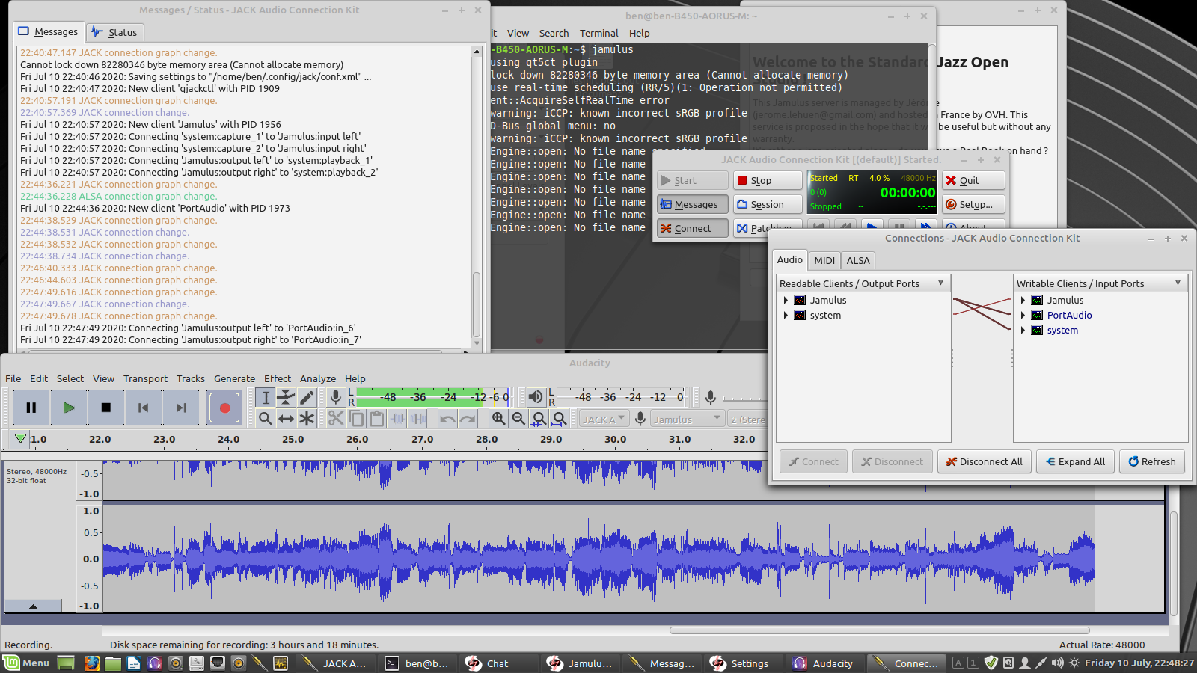
Task: Click the recording volume slider
Action: (x=744, y=397)
